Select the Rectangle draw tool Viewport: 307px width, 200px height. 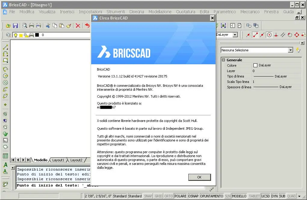pos(5,60)
